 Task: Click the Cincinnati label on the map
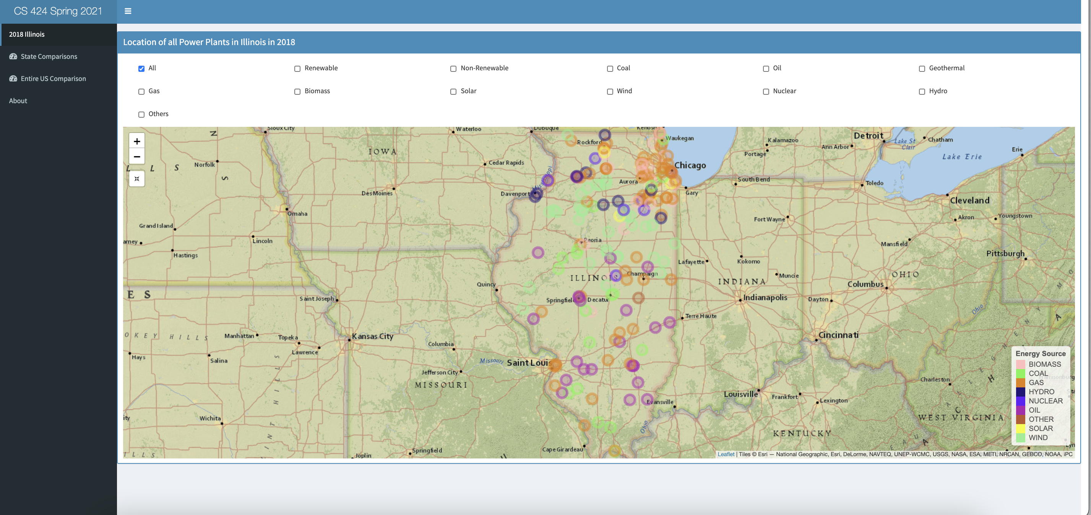click(839, 335)
